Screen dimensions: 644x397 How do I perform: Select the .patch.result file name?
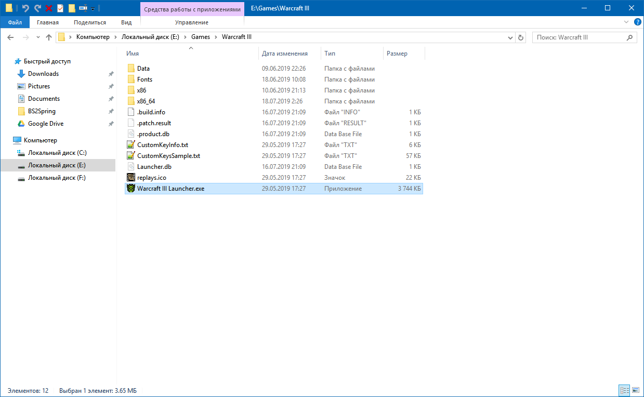click(154, 123)
